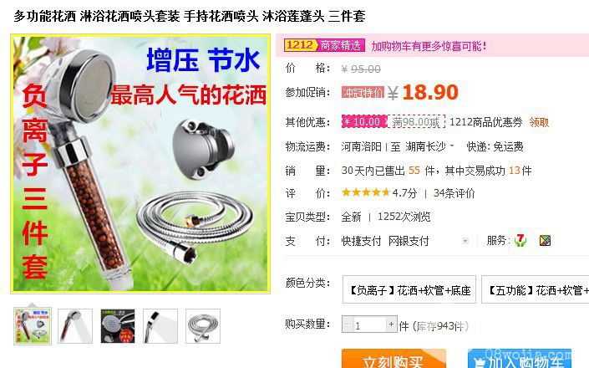Click the 加入购物车 add to cart button

(x=520, y=359)
